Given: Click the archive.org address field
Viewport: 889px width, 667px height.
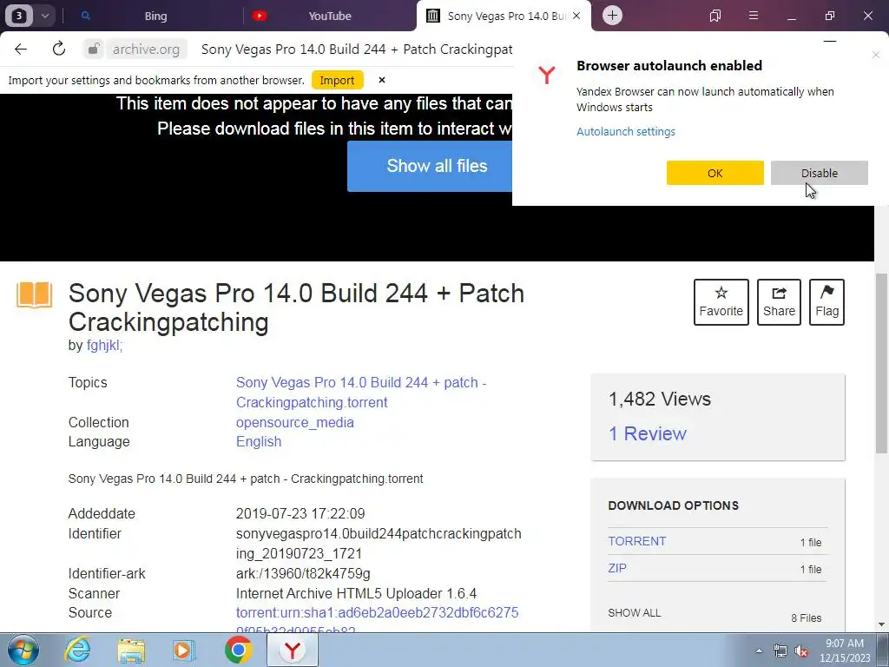Looking at the screenshot, I should click(146, 50).
